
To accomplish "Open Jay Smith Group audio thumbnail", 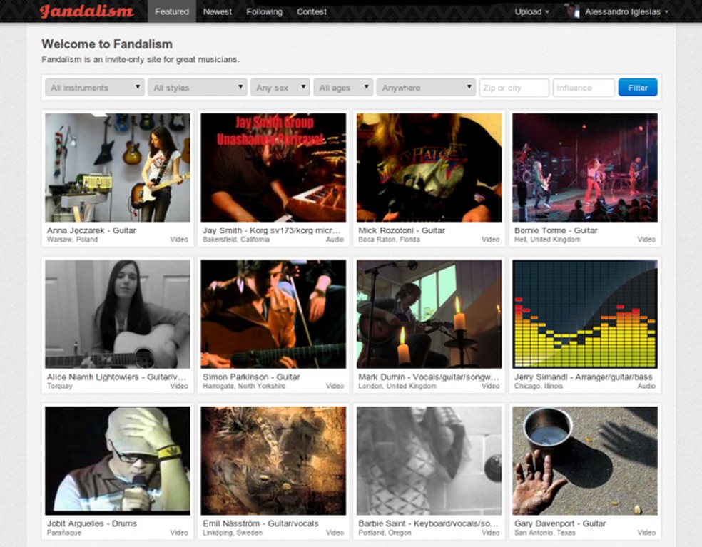I will 273,168.
